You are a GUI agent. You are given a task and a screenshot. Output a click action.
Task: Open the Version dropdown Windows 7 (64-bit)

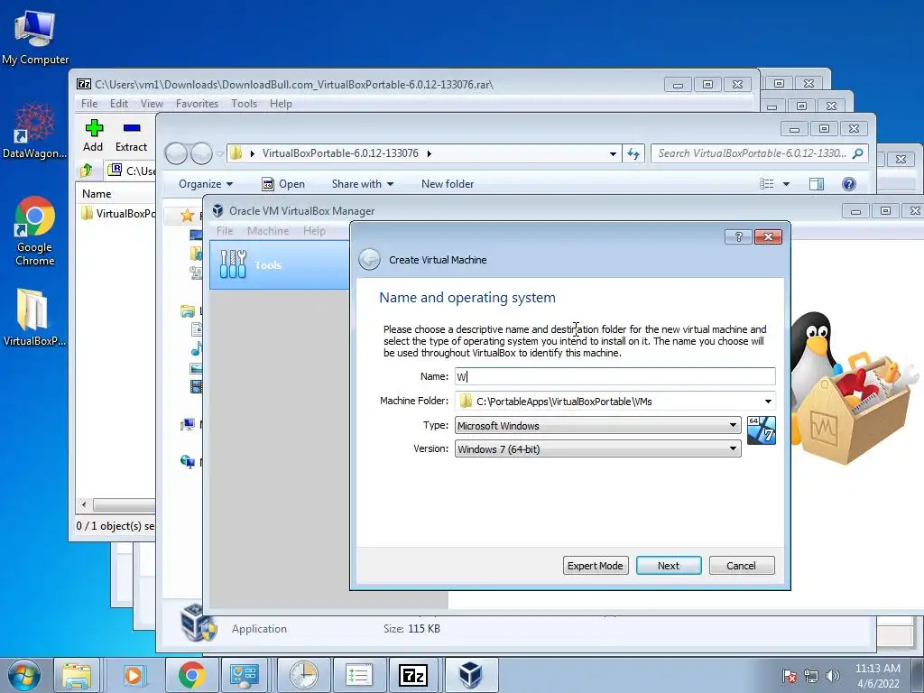(x=597, y=449)
